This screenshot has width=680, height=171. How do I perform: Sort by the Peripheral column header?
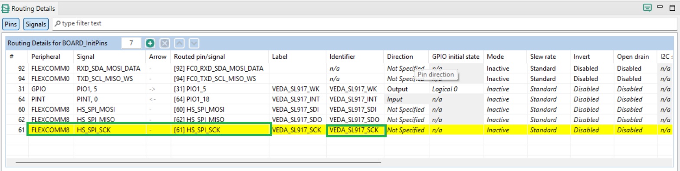click(51, 57)
